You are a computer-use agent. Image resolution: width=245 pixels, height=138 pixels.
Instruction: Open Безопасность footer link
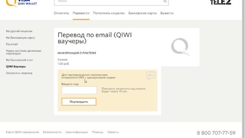coord(52,132)
